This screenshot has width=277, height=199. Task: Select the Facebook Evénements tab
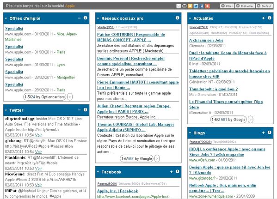coord(154,184)
